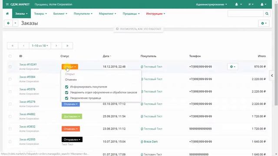Screen dimensions: 278x156
Task: Choose Открыт in status popup
Action: pos(70,74)
